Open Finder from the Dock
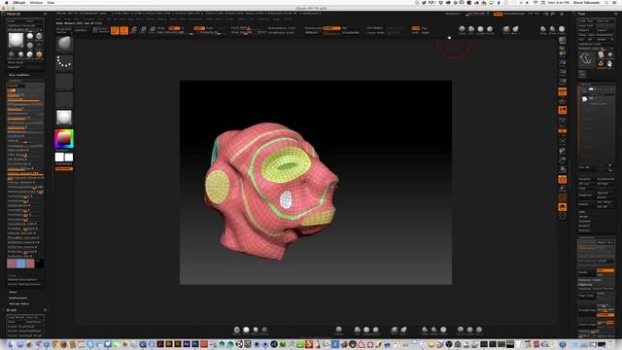Image resolution: width=622 pixels, height=350 pixels. [x=11, y=344]
